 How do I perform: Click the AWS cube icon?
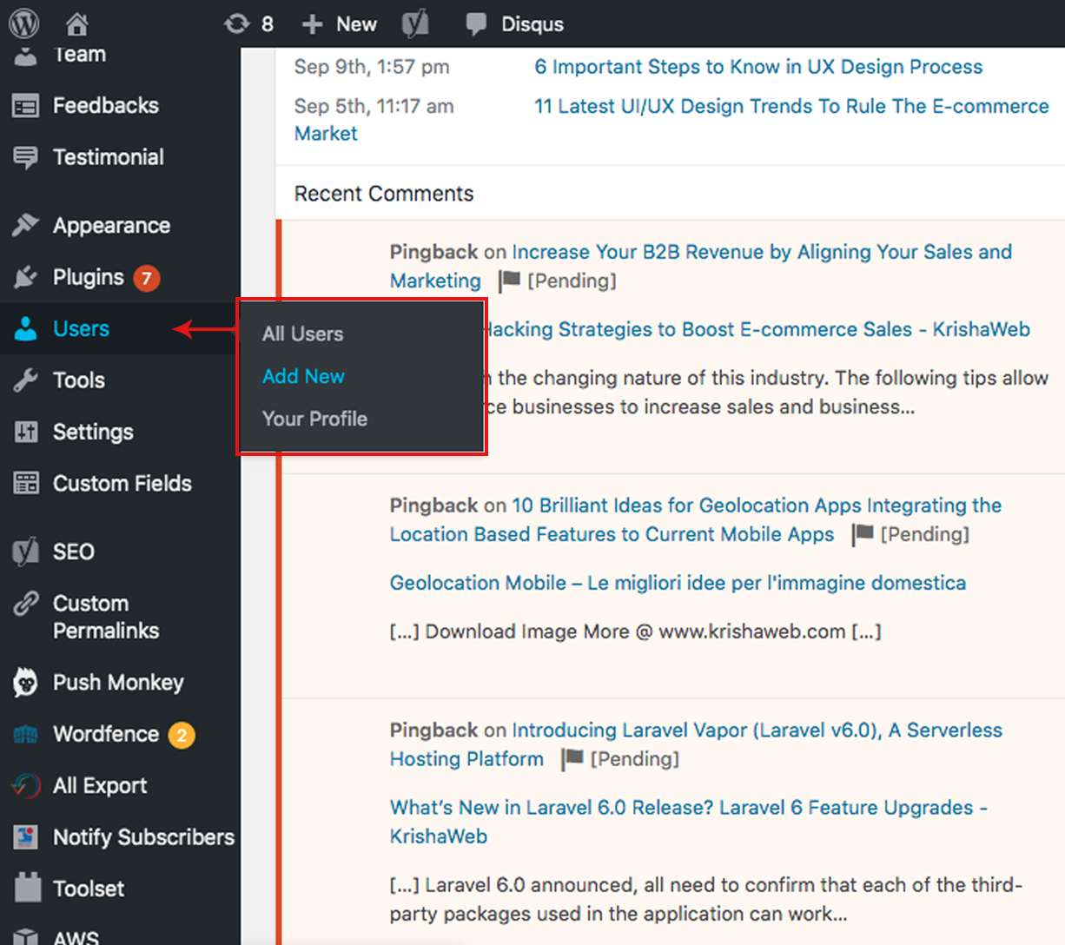coord(26,936)
